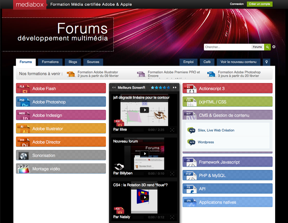
Task: Play the Nouveau forum video
Action: pos(144,154)
